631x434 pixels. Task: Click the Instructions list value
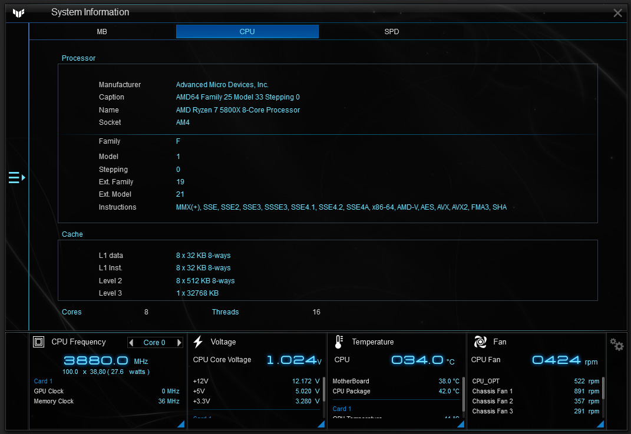coord(341,207)
